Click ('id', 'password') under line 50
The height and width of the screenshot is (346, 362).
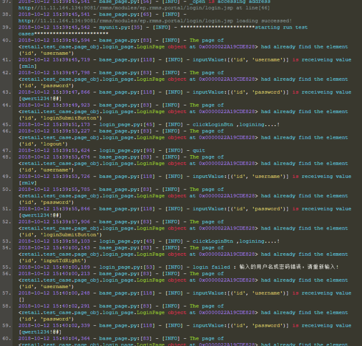tap(46, 202)
